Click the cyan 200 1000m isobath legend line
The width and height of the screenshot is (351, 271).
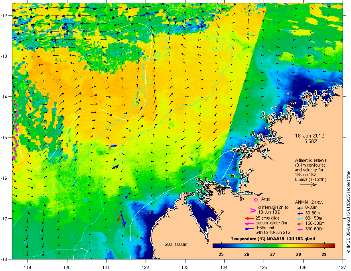173,248
